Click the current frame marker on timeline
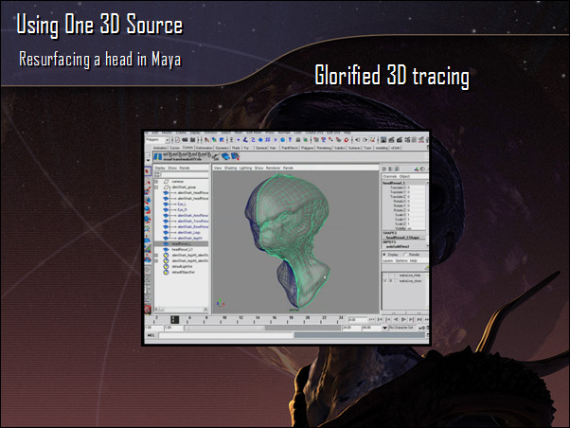This screenshot has height=428, width=570. [x=174, y=320]
